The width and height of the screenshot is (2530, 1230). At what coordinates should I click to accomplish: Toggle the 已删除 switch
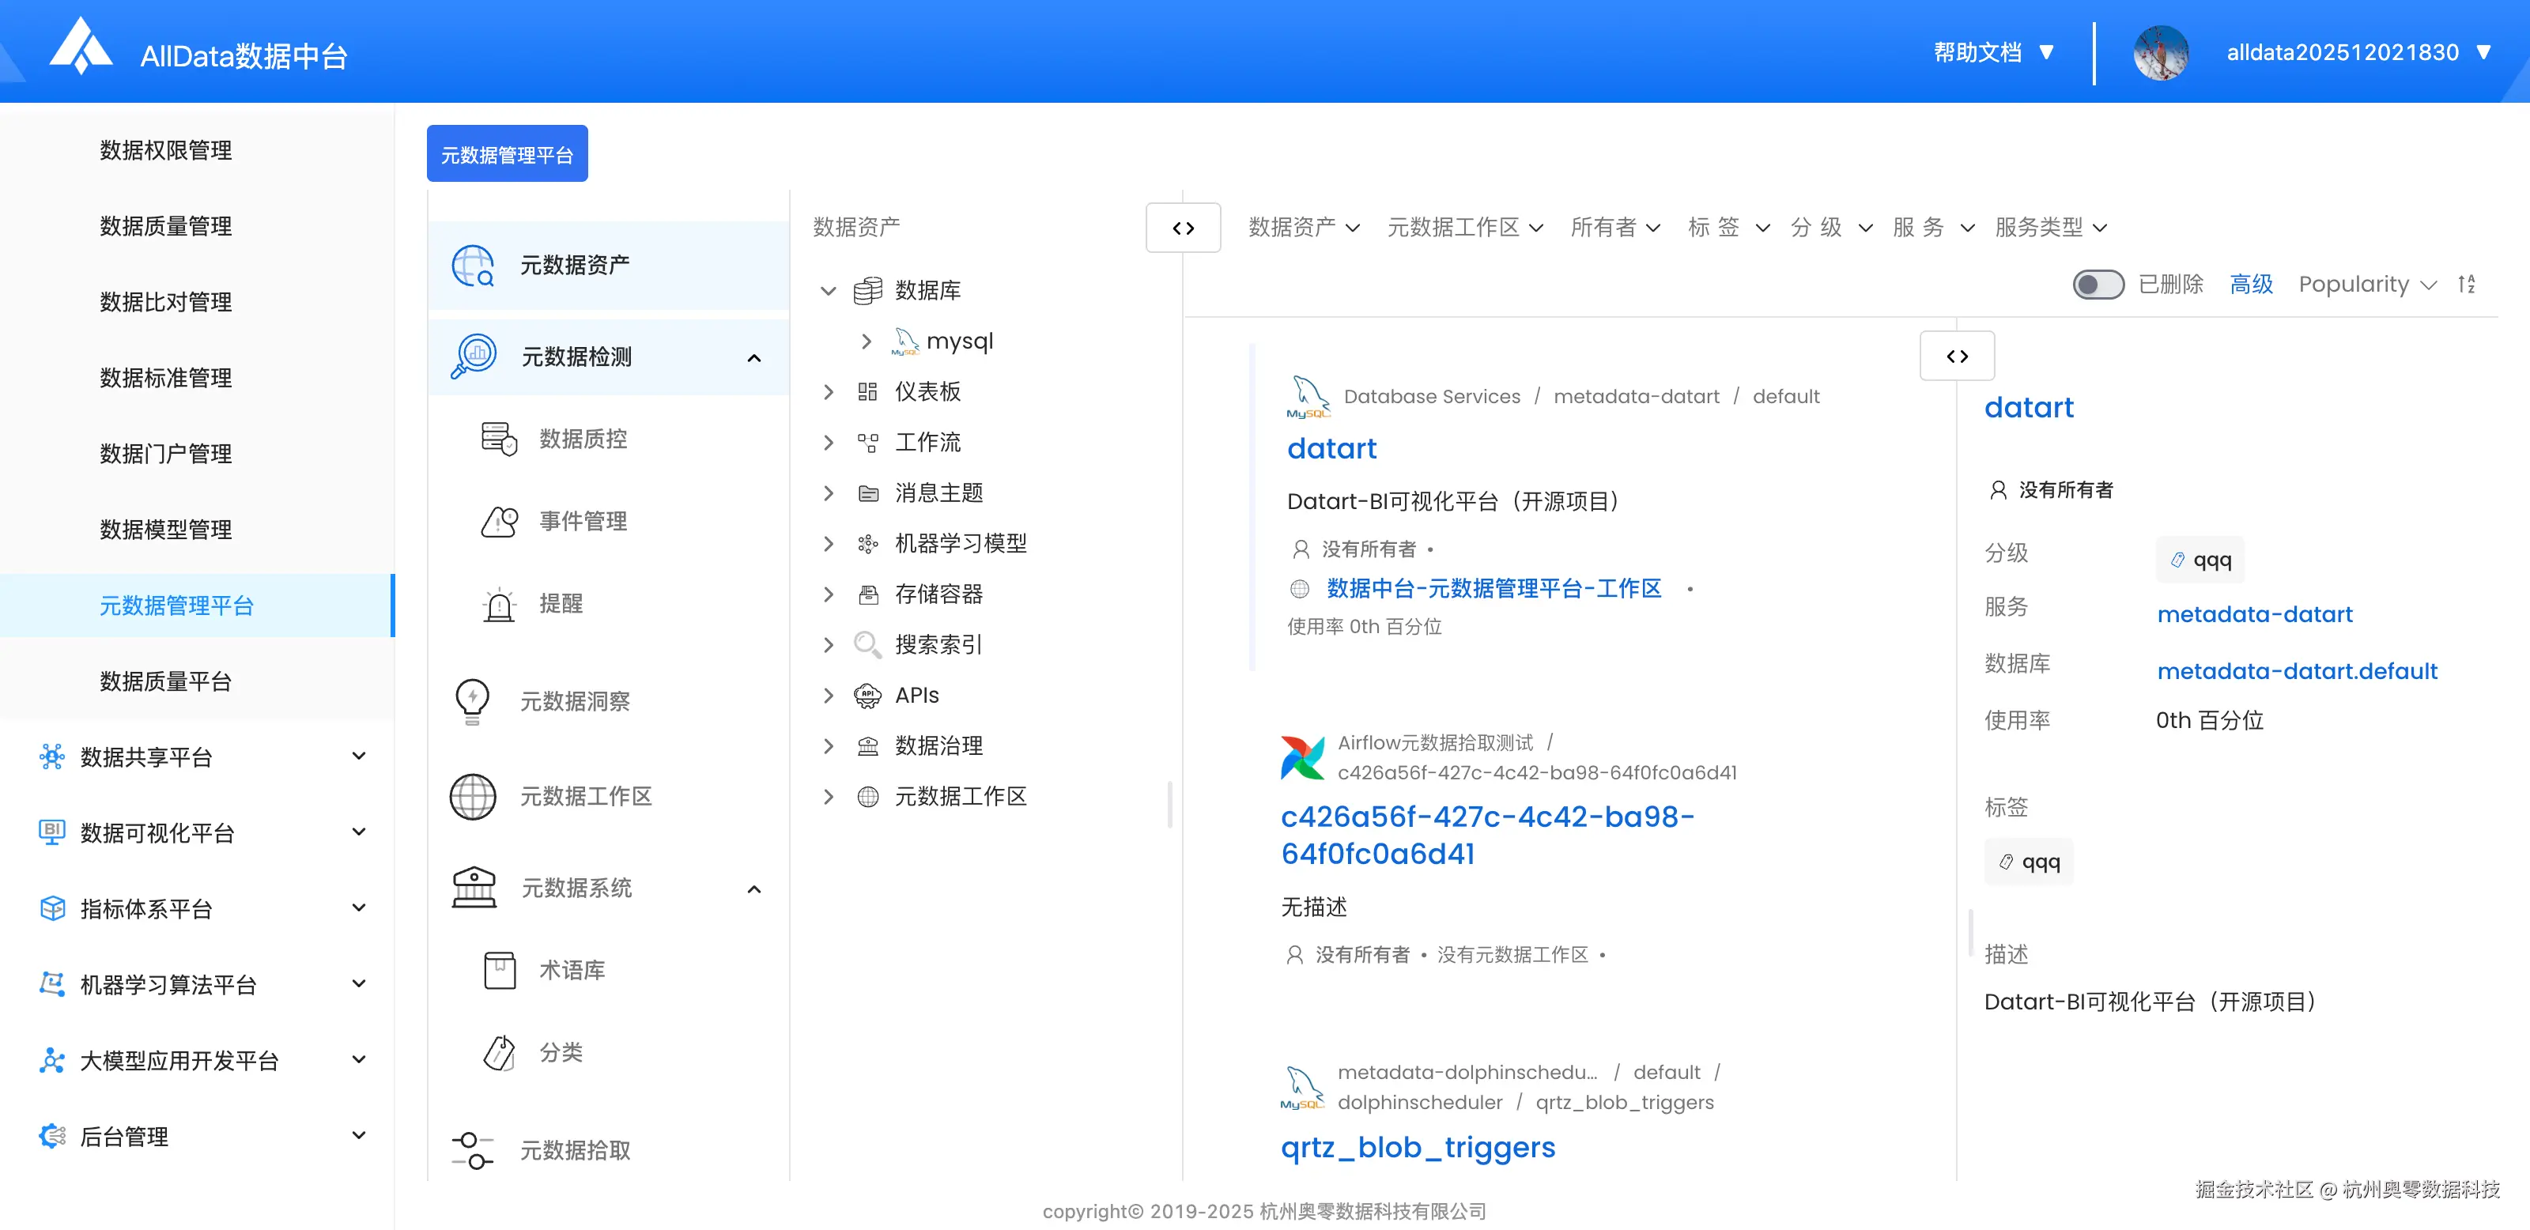coord(2098,285)
